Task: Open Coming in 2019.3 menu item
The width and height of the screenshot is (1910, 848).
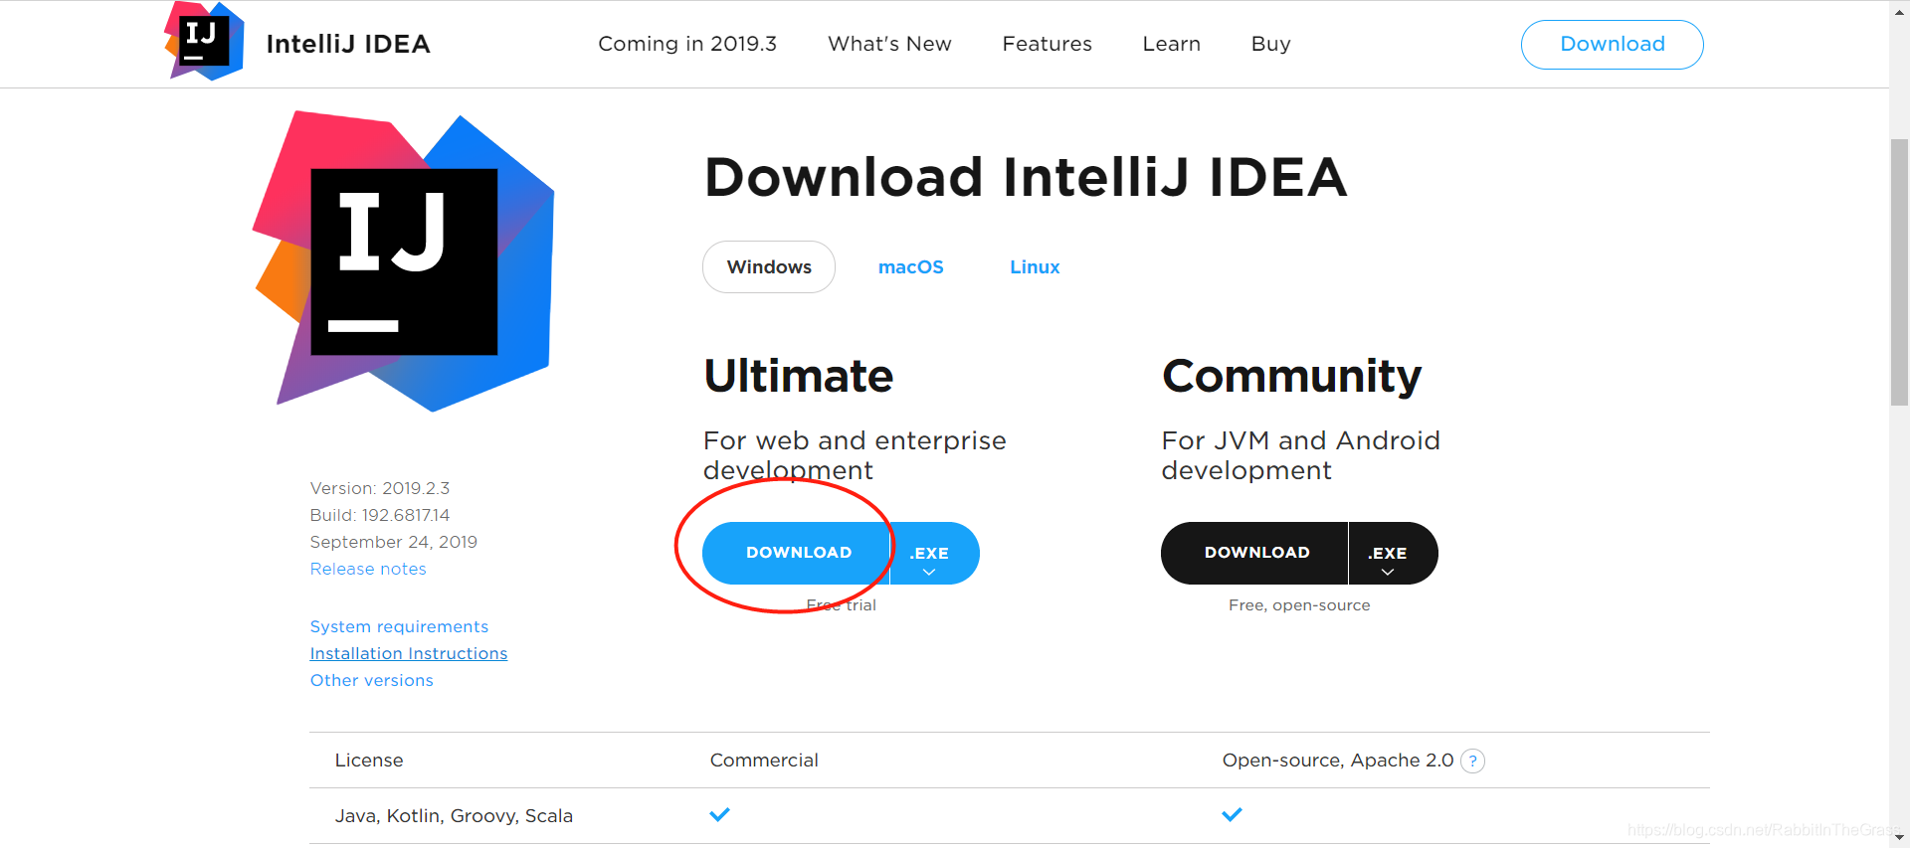Action: 687,44
